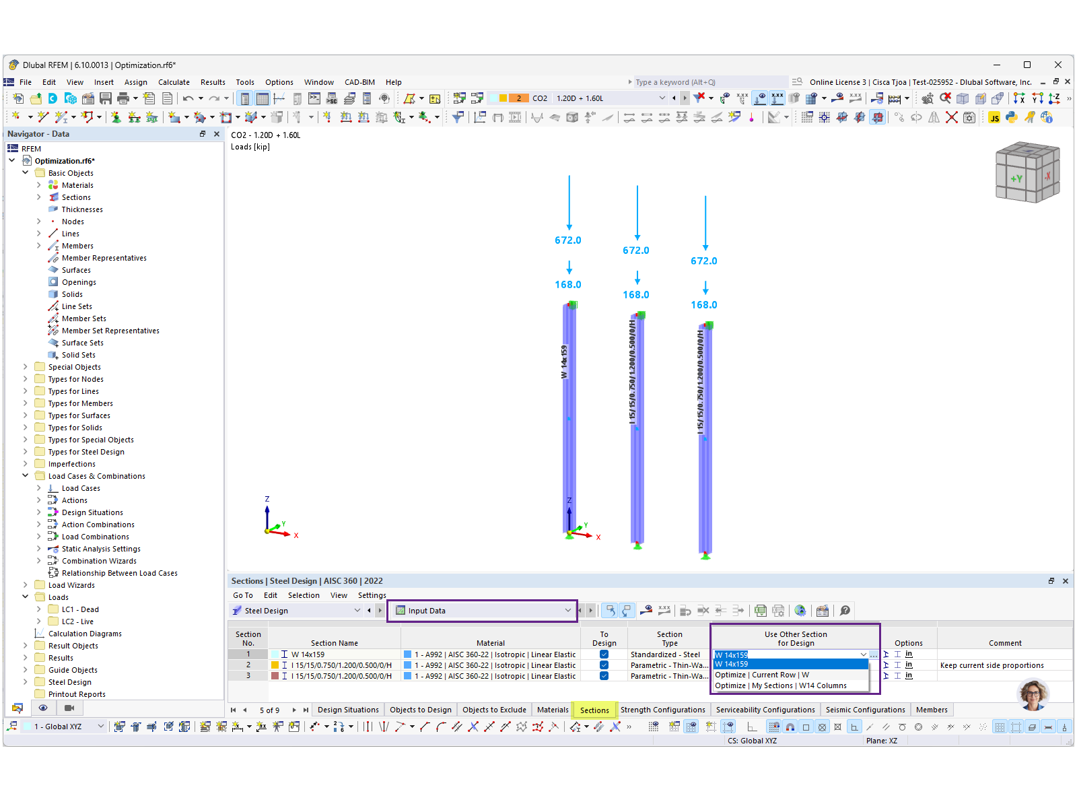Click the help question mark in Steel Design table
The height and width of the screenshot is (808, 1077).
point(845,611)
